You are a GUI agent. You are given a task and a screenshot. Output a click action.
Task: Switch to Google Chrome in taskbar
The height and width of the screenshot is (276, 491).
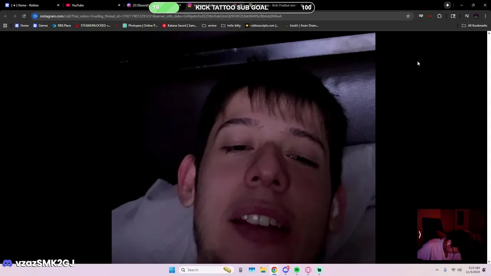pyautogui.click(x=274, y=270)
